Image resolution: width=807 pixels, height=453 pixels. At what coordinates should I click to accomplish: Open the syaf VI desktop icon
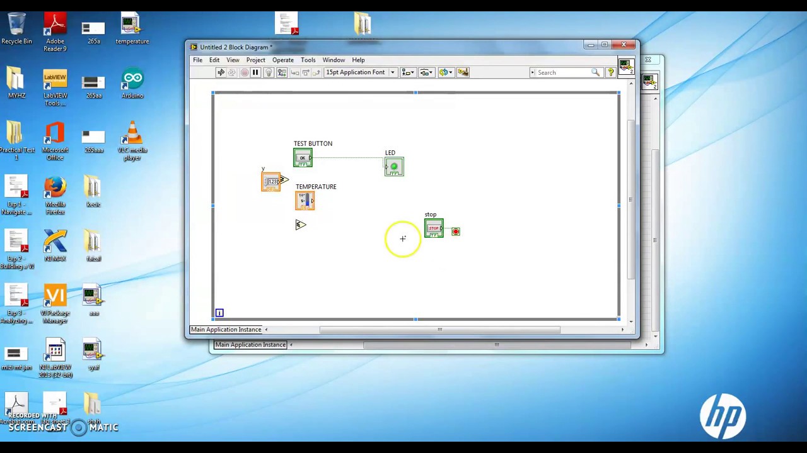tap(93, 355)
